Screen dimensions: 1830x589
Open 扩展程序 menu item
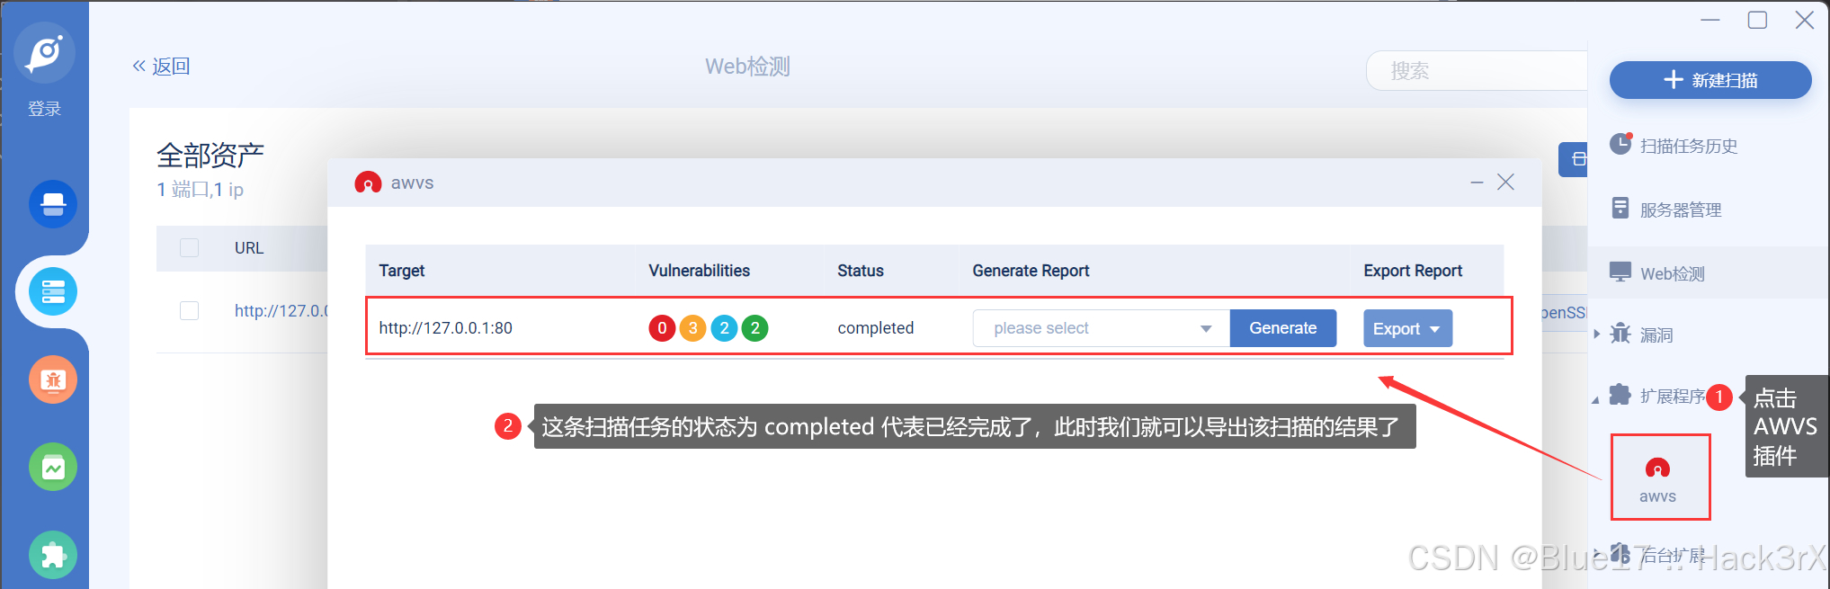[x=1673, y=397]
